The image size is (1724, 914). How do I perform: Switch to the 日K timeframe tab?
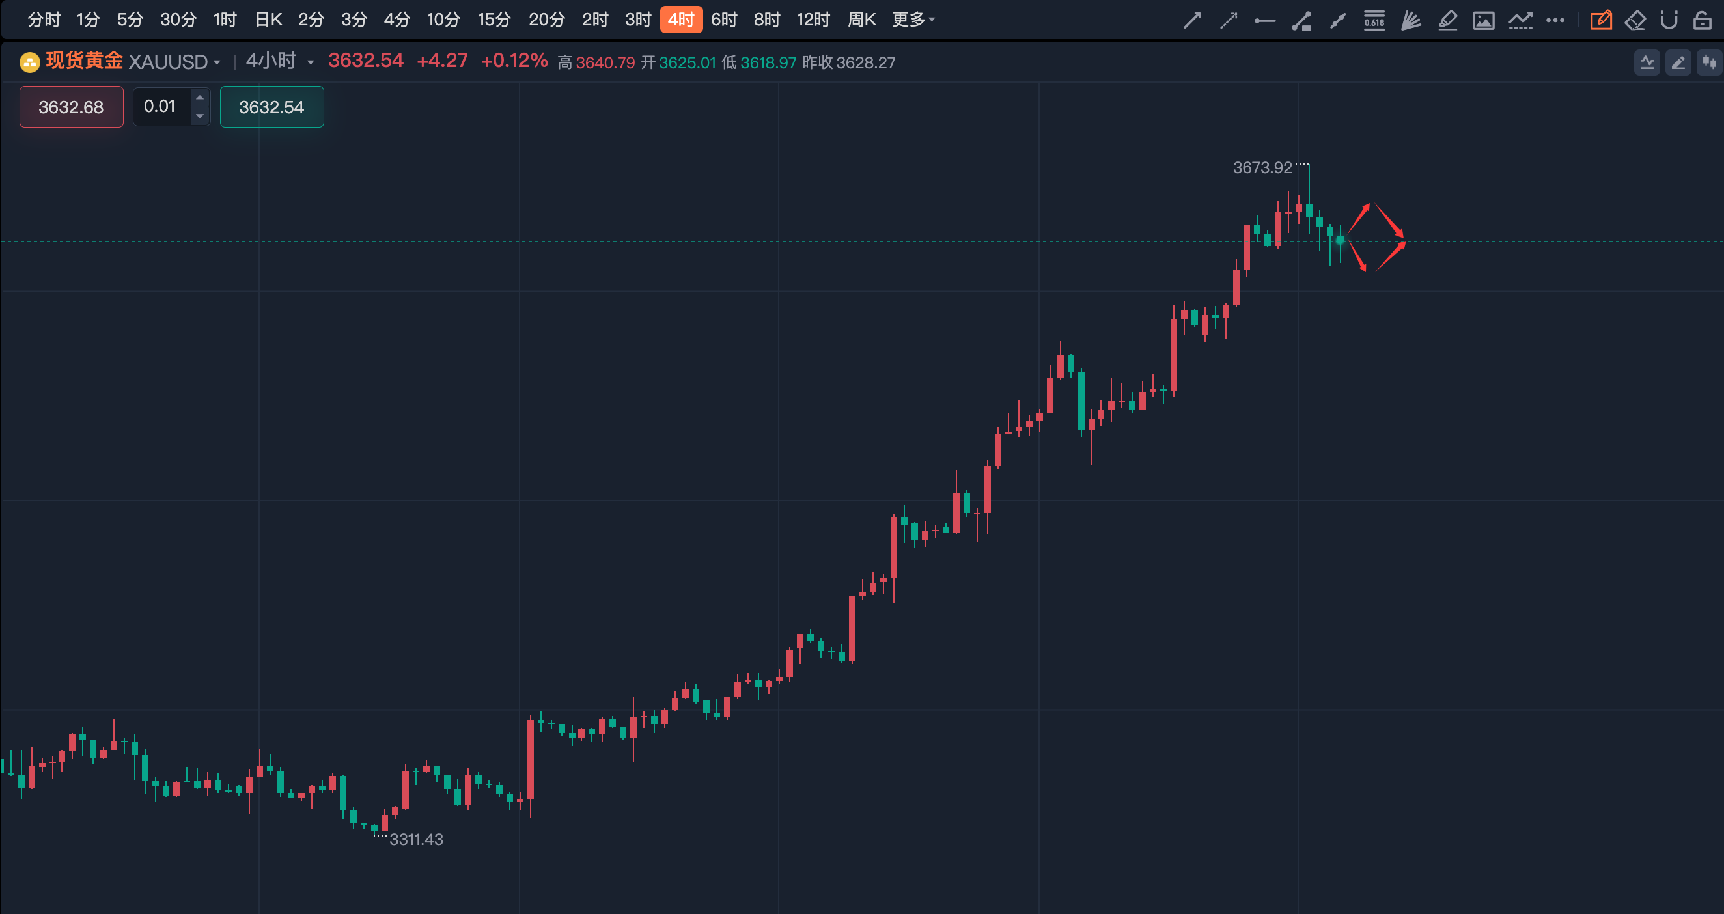(x=268, y=20)
